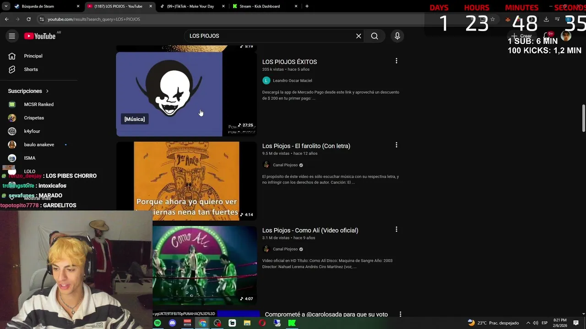
Task: Open Chrome downloads icon
Action: (546, 19)
